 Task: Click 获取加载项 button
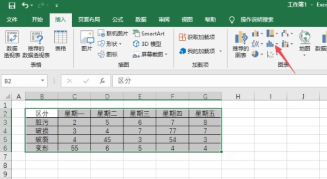click(x=197, y=37)
